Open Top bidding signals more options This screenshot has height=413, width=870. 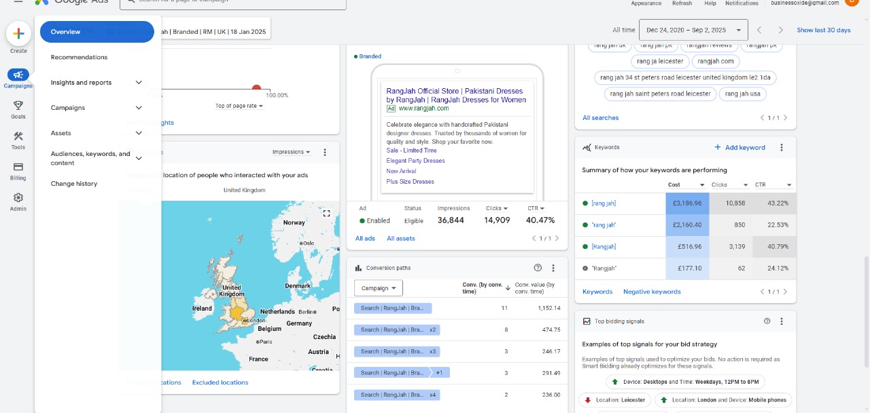pyautogui.click(x=782, y=321)
